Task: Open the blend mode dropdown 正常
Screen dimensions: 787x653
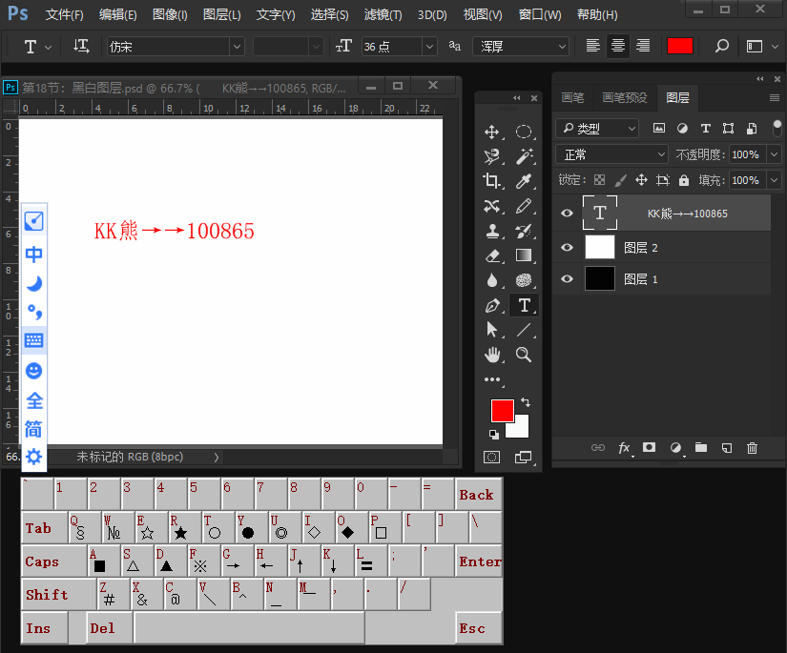Action: coord(611,154)
